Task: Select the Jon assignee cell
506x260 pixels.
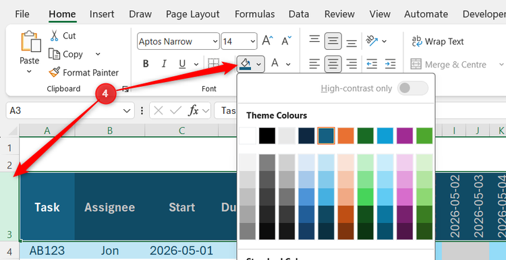Action: (x=110, y=251)
